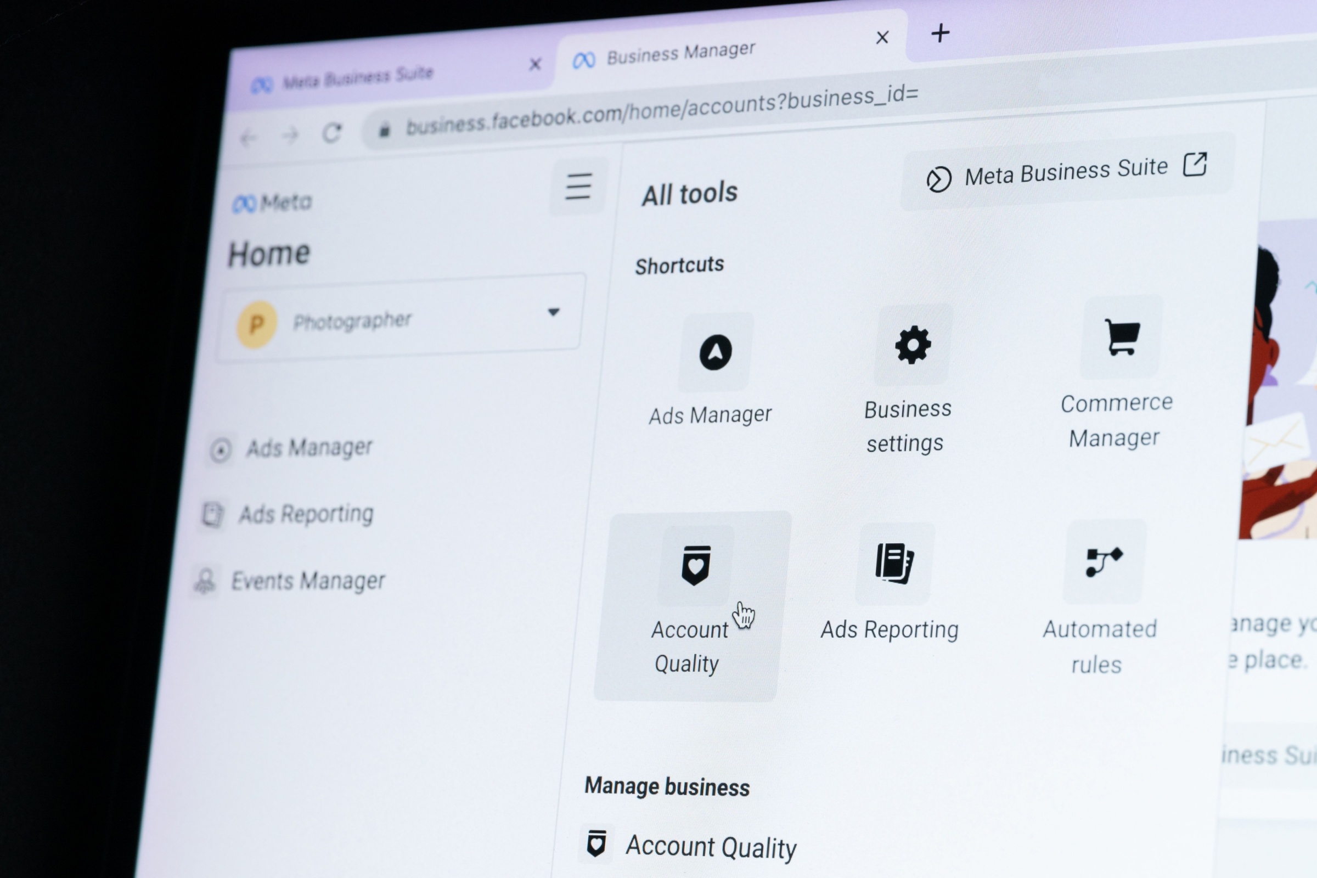Open a new browser tab
This screenshot has width=1317, height=878.
pos(940,33)
